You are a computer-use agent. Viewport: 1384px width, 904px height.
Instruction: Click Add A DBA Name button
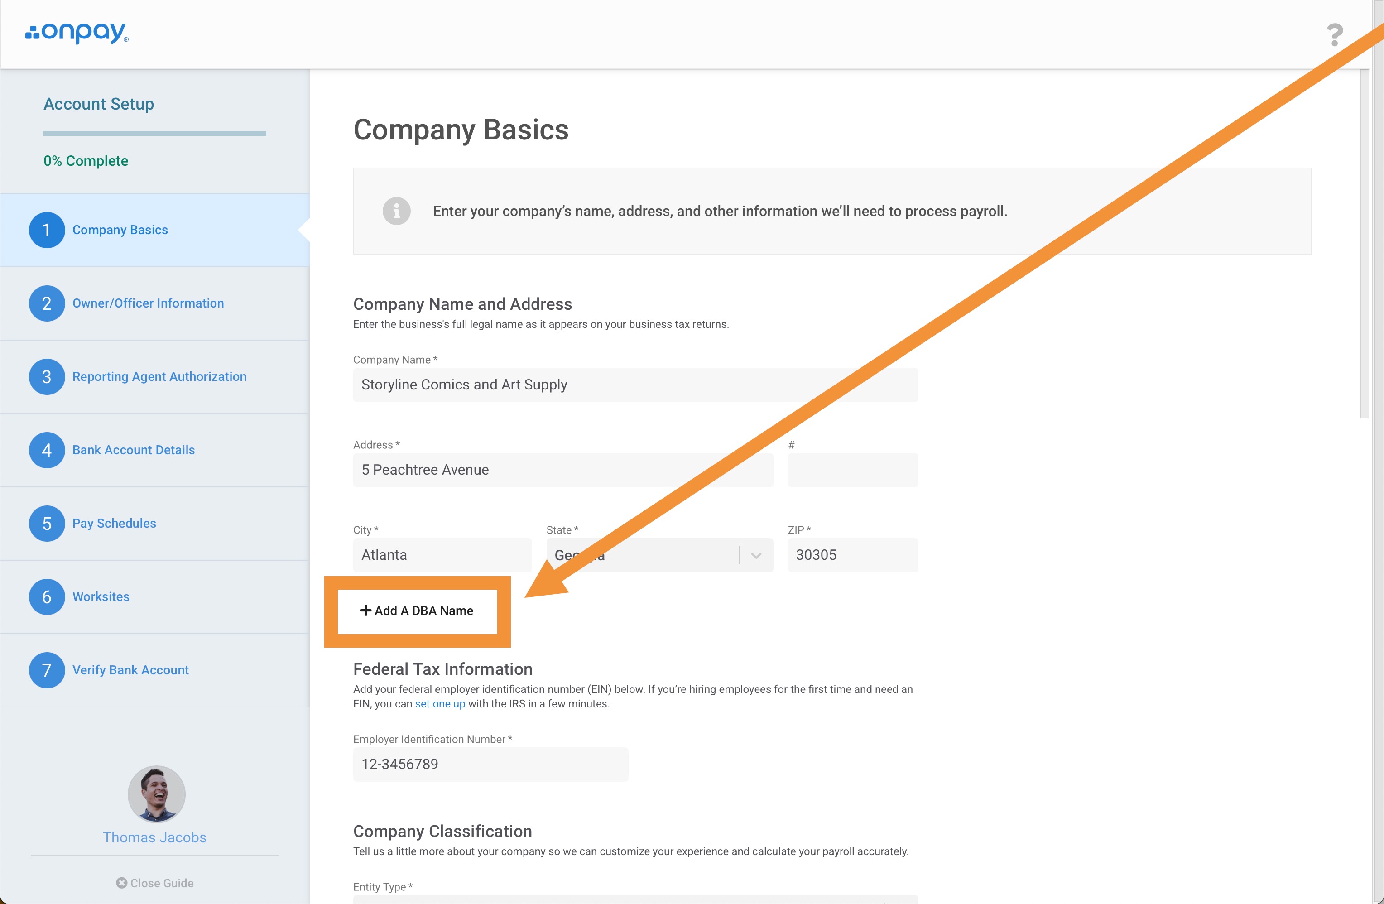[417, 611]
